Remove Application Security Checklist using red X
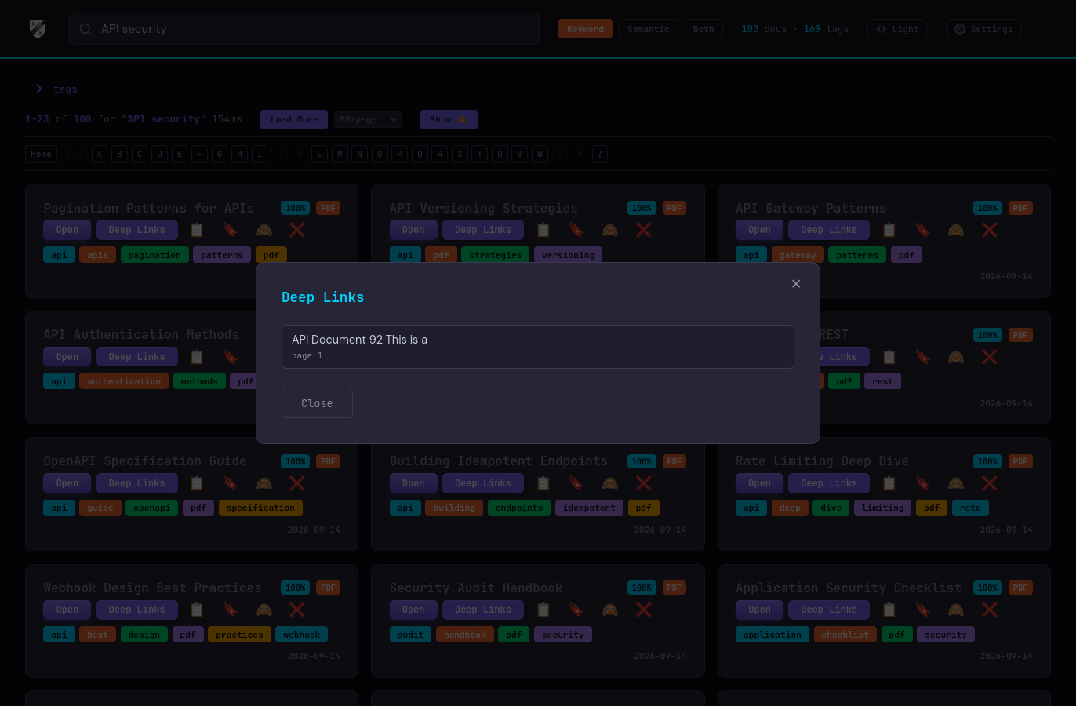This screenshot has height=706, width=1076. [990, 610]
